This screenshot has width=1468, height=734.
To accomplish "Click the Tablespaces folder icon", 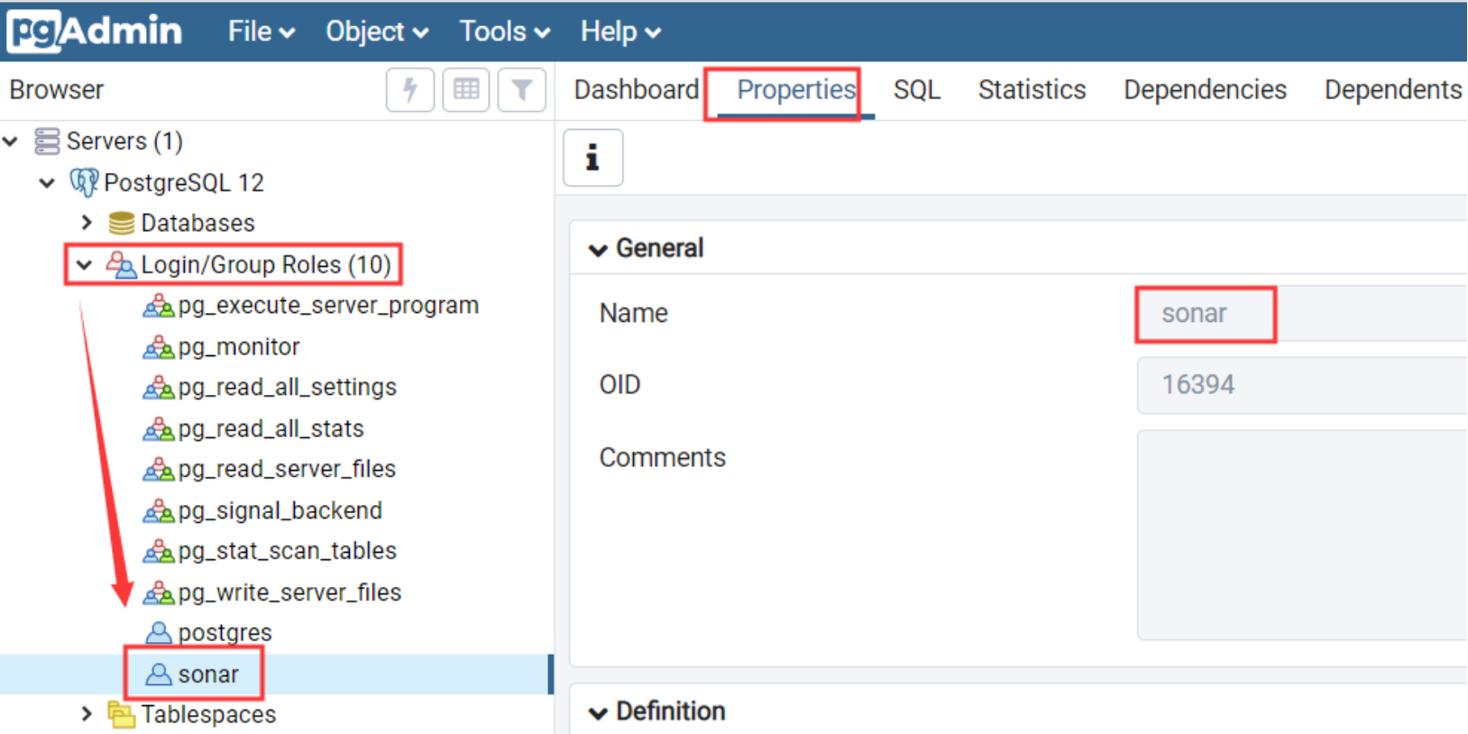I will (121, 714).
